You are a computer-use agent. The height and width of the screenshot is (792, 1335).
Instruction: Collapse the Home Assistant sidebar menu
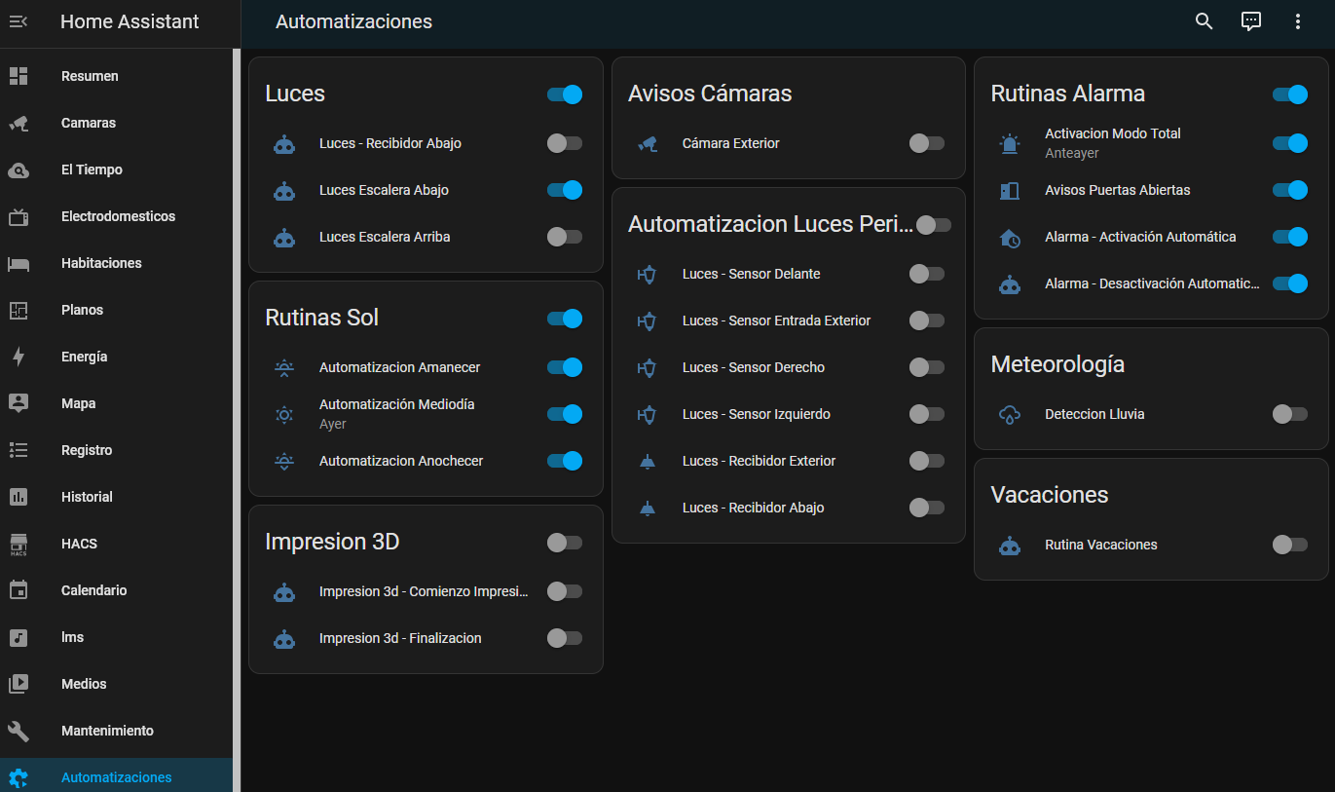(x=19, y=21)
